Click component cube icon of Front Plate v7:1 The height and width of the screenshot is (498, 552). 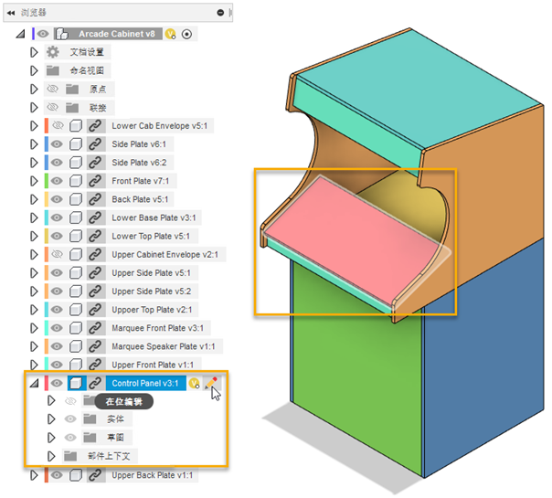76,181
